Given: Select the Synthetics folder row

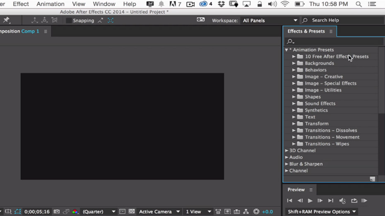Looking at the screenshot, I should [x=331, y=110].
